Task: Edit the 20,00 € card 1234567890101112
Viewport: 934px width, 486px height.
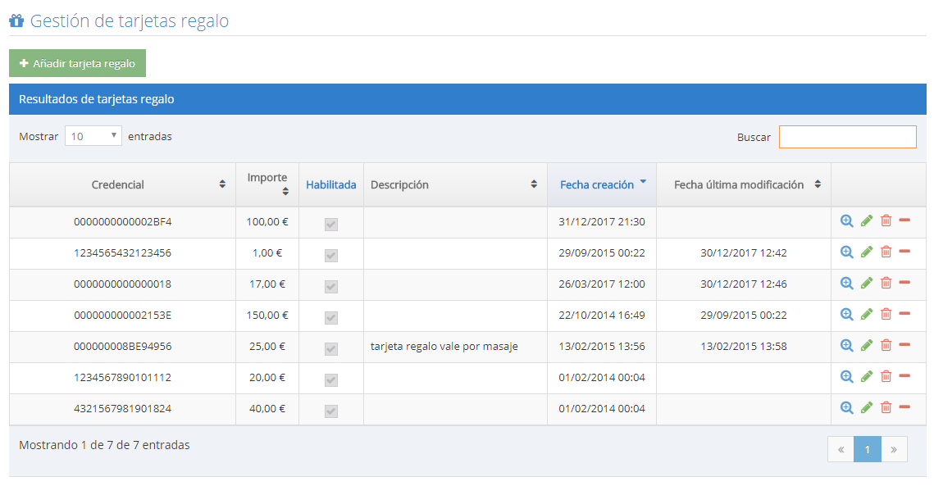Action: 867,376
